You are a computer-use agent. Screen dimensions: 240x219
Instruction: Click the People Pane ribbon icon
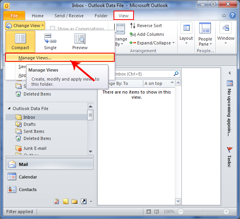tap(205, 28)
